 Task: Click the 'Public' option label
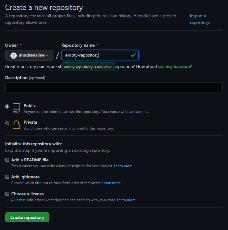click(x=29, y=106)
